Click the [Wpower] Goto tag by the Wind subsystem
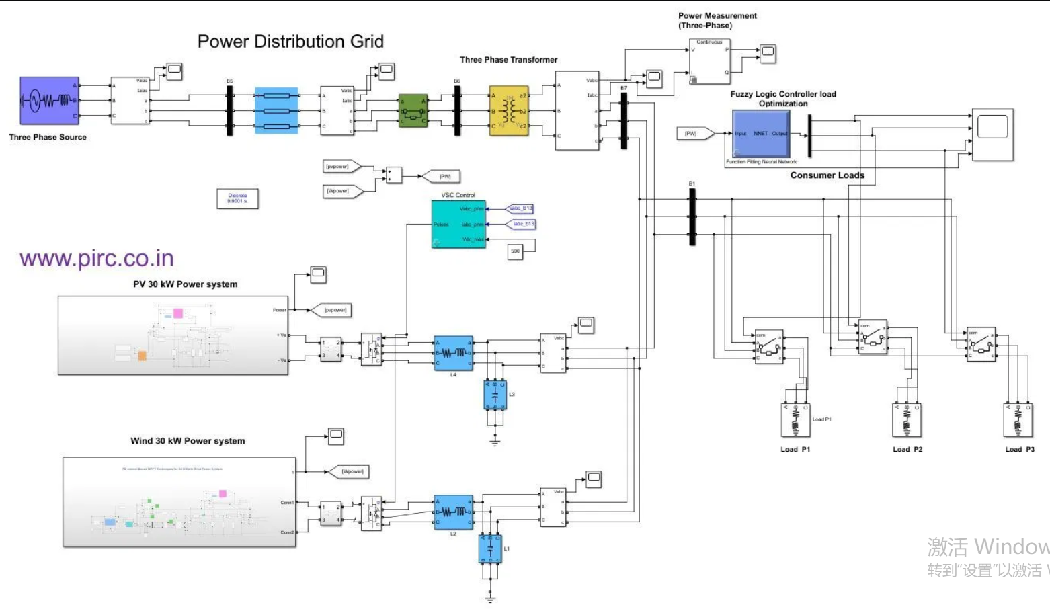The image size is (1050, 609). point(348,472)
